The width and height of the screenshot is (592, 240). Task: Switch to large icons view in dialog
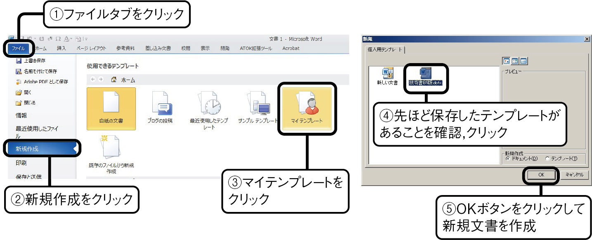tap(506, 61)
